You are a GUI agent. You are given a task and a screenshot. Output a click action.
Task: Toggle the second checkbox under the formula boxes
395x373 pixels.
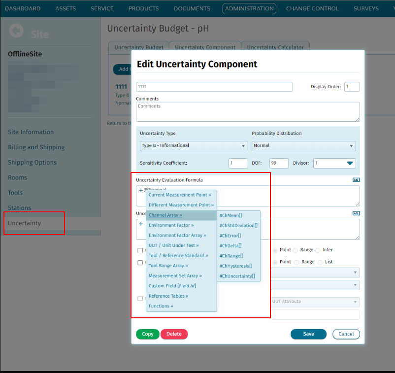coord(140,263)
